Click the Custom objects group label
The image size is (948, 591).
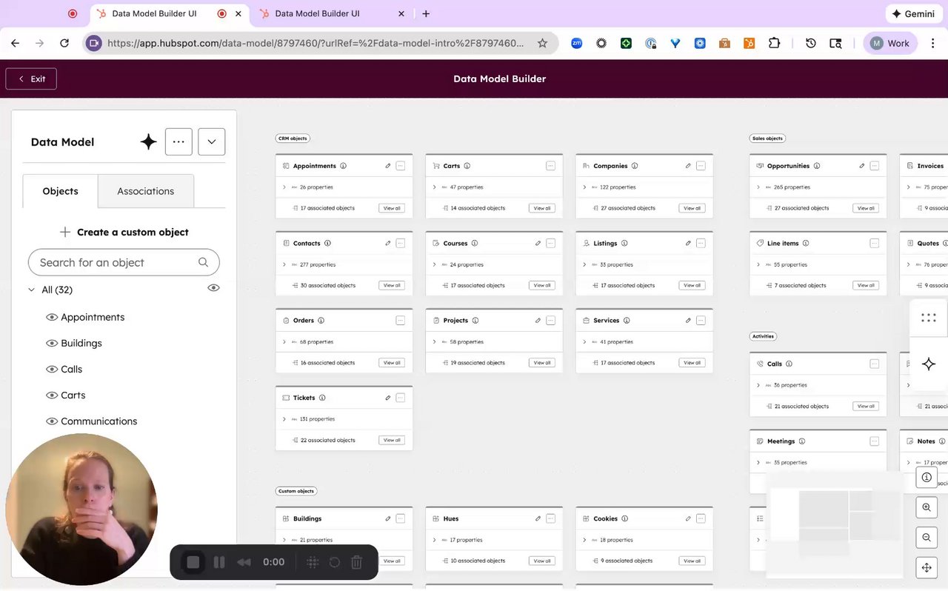coord(296,491)
